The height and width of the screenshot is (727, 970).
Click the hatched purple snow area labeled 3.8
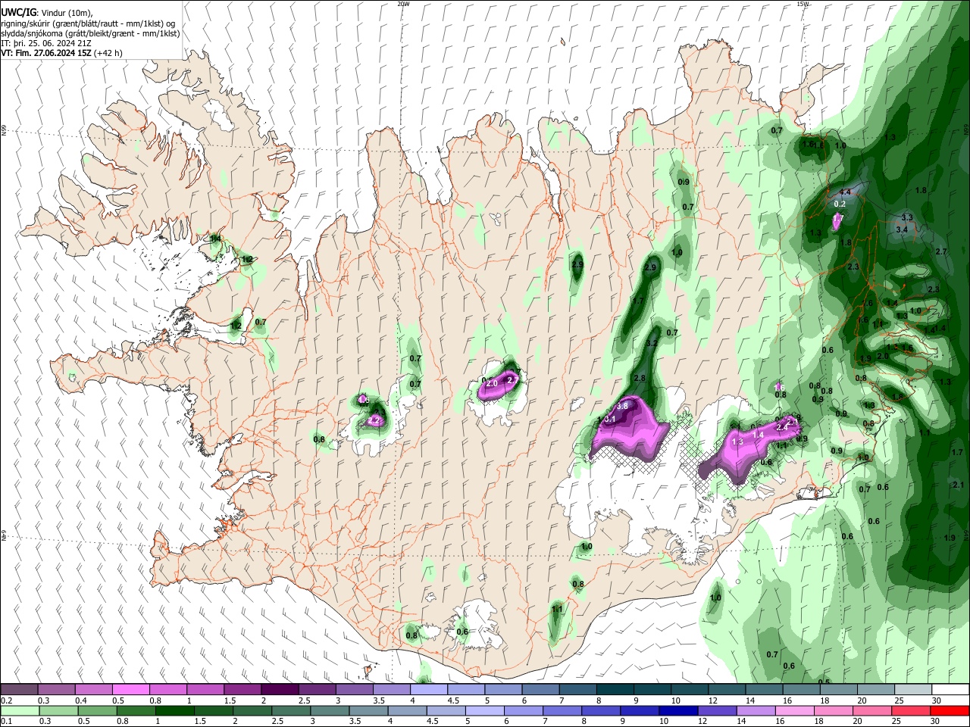point(629,432)
